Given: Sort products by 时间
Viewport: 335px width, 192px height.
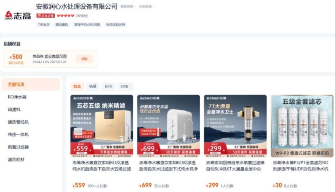Looking at the screenshot, I should [x=108, y=87].
